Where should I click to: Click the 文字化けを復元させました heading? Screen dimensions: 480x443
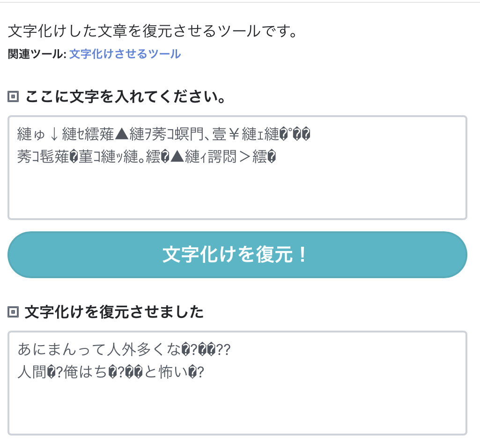[114, 312]
